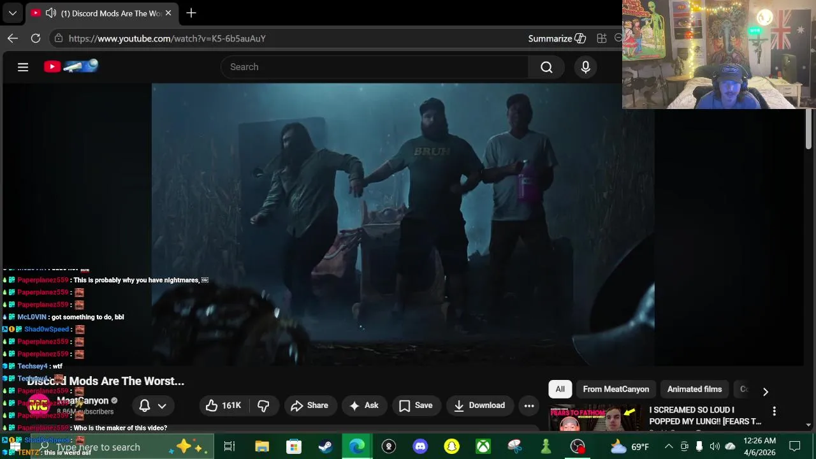Open options for I SCREAMED SO LOUD video
816x459 pixels.
tap(774, 411)
